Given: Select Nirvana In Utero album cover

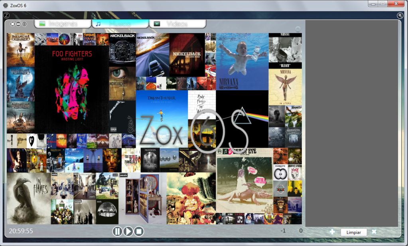Looking at the screenshot, I should click(285, 87).
